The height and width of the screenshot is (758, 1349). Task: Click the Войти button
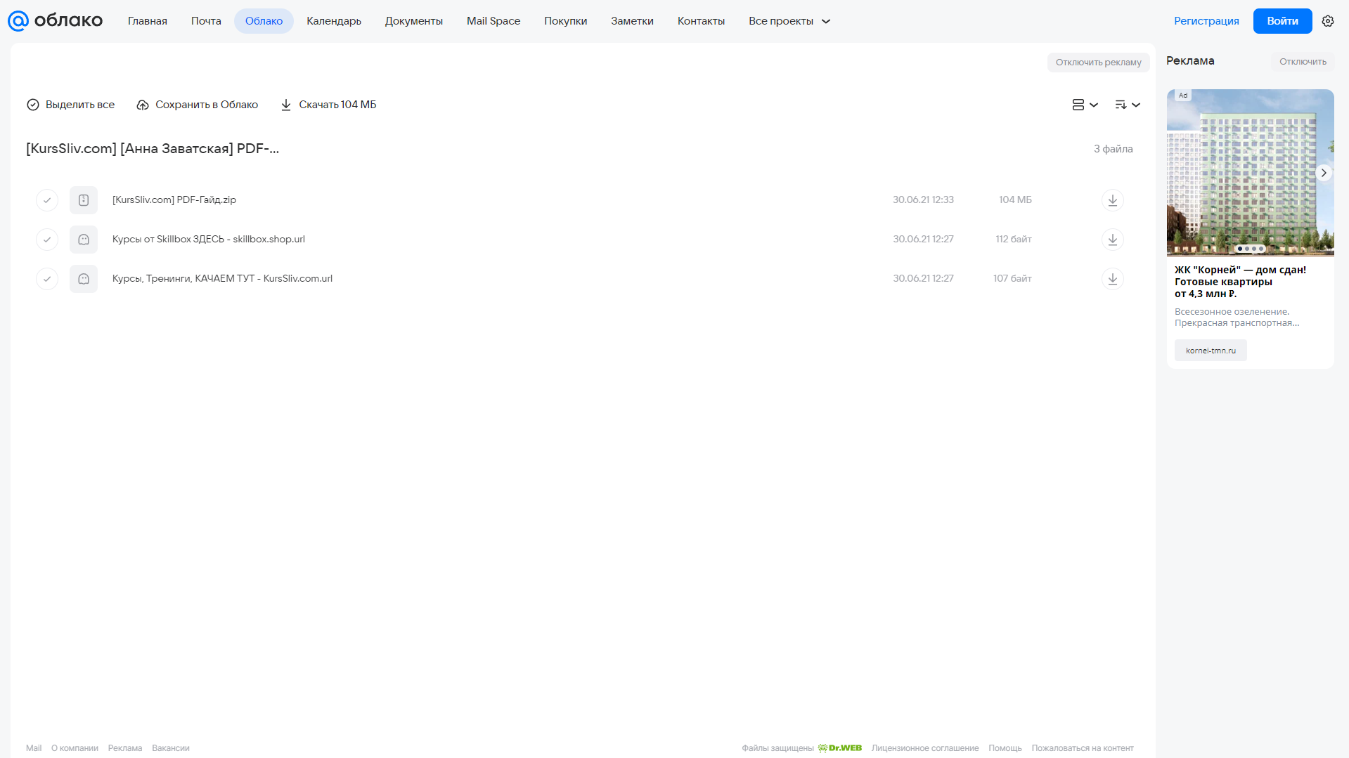coord(1282,21)
